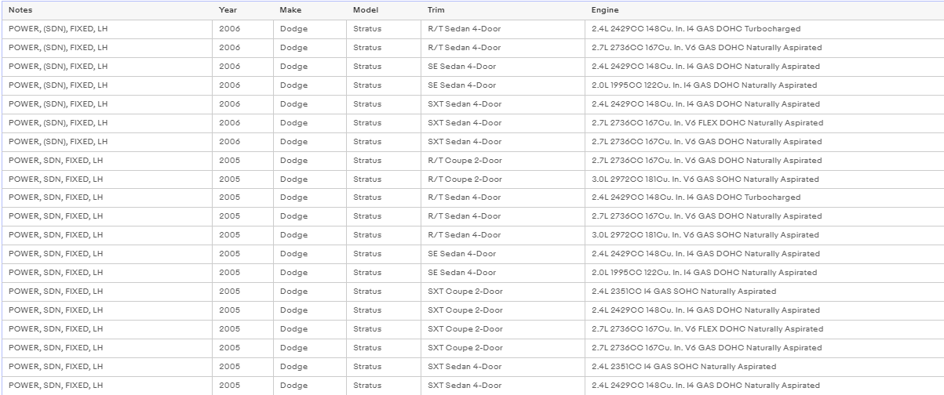Click the Trim column header
944x395 pixels.
[x=502, y=10]
